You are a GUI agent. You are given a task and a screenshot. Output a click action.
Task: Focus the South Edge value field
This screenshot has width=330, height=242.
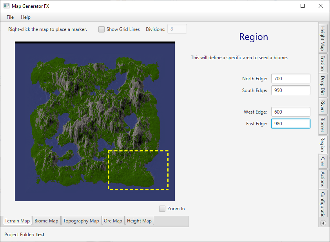point(290,90)
